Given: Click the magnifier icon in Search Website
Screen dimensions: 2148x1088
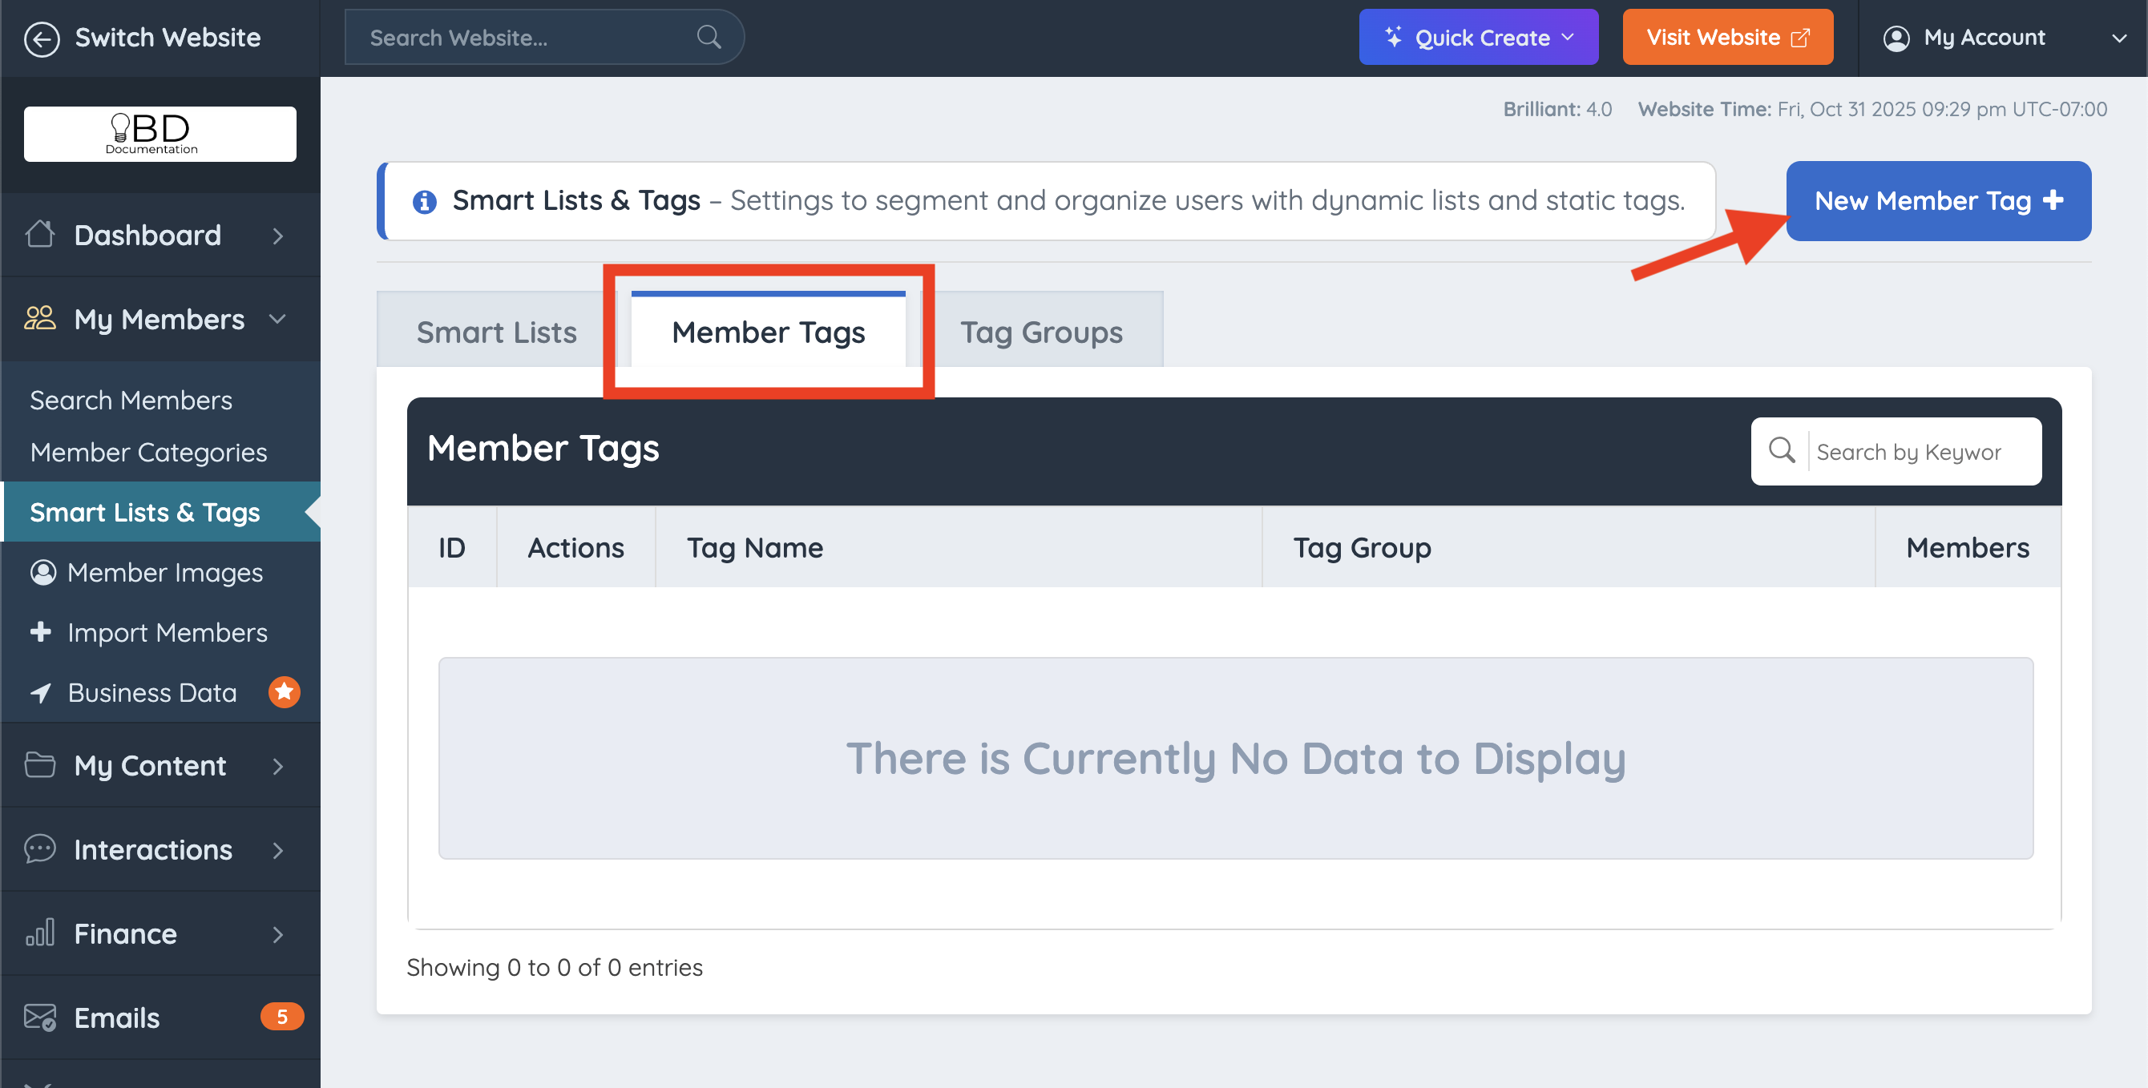Looking at the screenshot, I should tap(708, 38).
